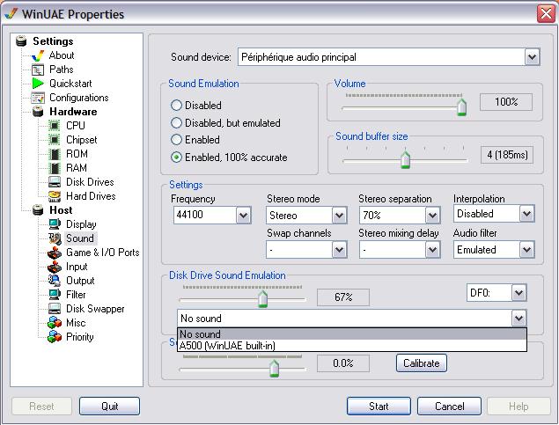This screenshot has height=425, width=559.
Task: Click the ROM chip icon
Action: 55,154
